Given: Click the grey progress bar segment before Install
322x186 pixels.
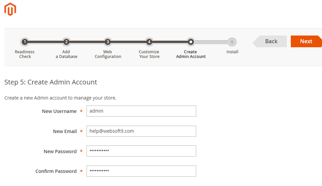Looking at the screenshot, I should pyautogui.click(x=211, y=42).
